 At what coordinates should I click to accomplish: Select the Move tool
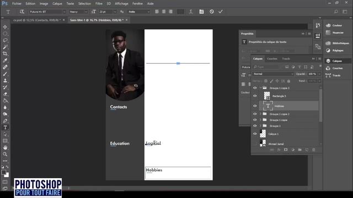click(5, 27)
